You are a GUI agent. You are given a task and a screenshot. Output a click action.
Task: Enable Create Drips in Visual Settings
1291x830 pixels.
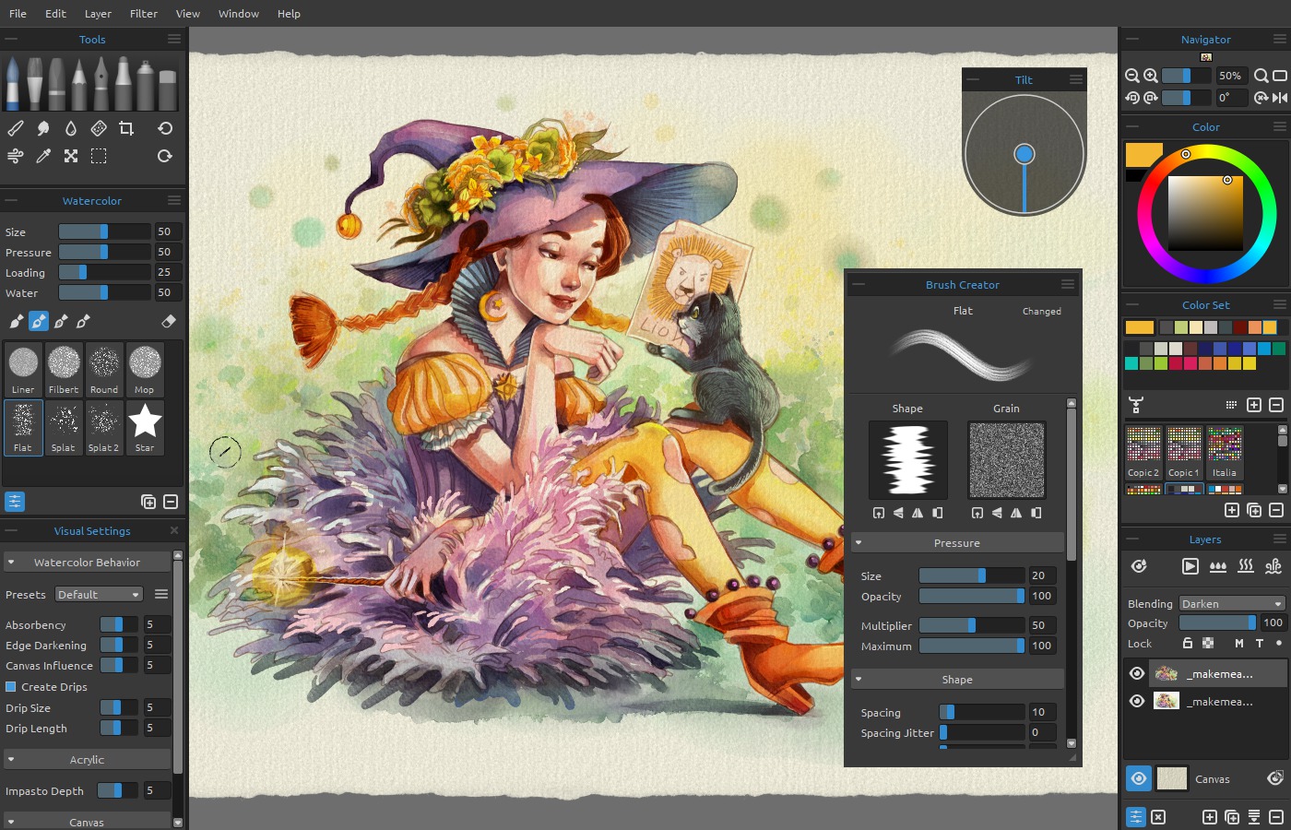(10, 686)
